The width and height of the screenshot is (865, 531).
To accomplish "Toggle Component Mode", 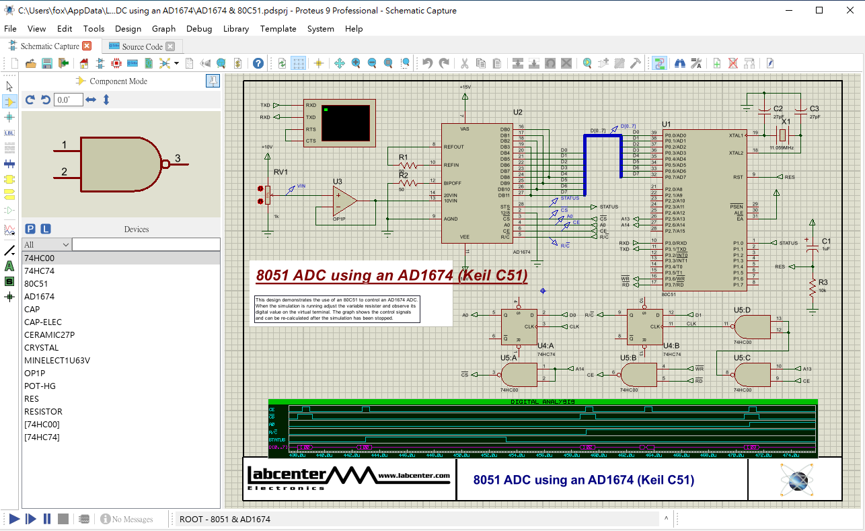I will click(x=9, y=102).
